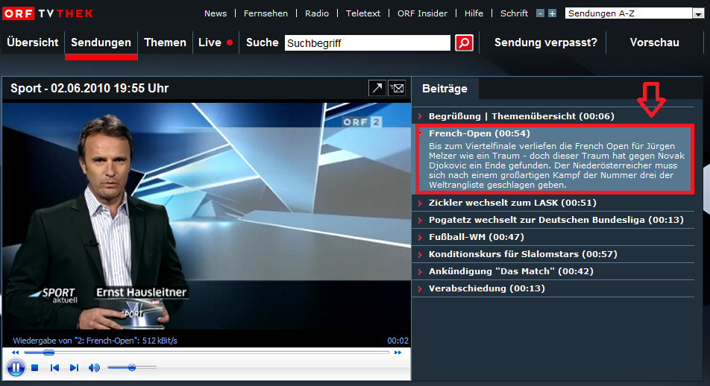Mute the player volume speaker icon
This screenshot has width=710, height=386.
94,367
